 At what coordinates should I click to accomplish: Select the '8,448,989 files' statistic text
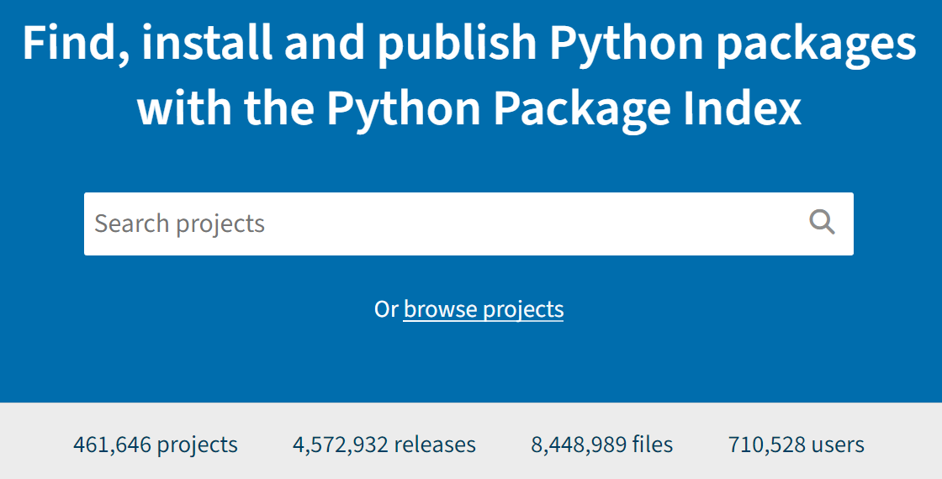[602, 445]
